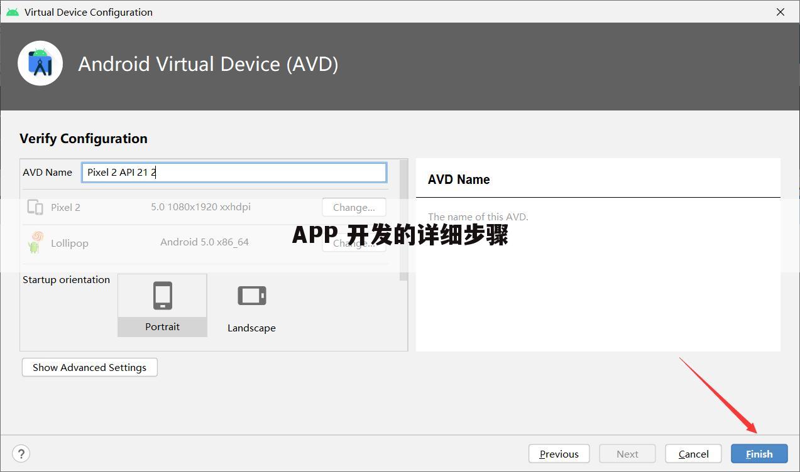Select the Portrait orientation icon
Image resolution: width=800 pixels, height=472 pixels.
tap(162, 295)
